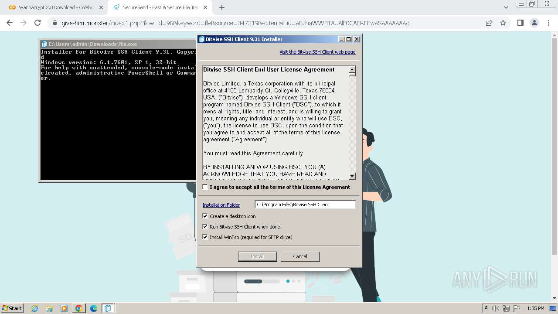Image resolution: width=558 pixels, height=314 pixels.
Task: Expand the tab search dropdown
Action: pyautogui.click(x=506, y=7)
